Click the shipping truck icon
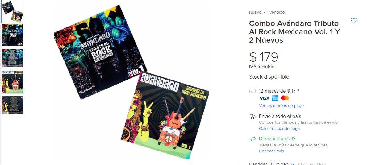Screen dimensions: 367x165 coord(252,116)
